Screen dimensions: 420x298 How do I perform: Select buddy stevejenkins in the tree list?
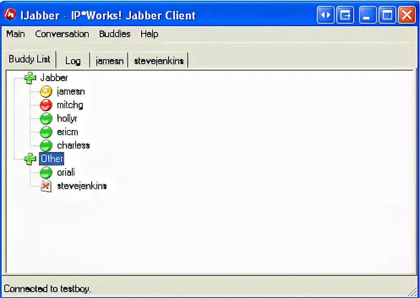[82, 186]
